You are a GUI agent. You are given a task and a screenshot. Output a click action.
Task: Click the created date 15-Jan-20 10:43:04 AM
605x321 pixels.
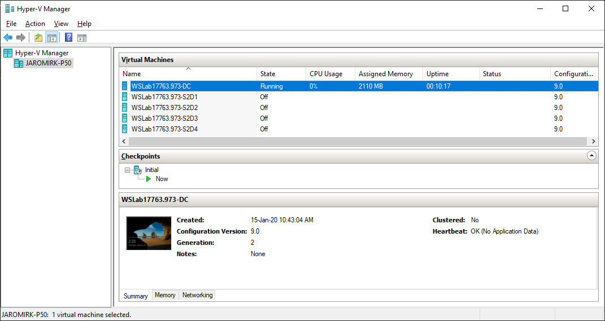coord(282,220)
